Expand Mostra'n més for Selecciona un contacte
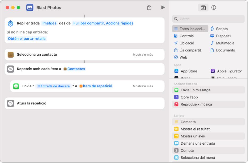 [143, 55]
